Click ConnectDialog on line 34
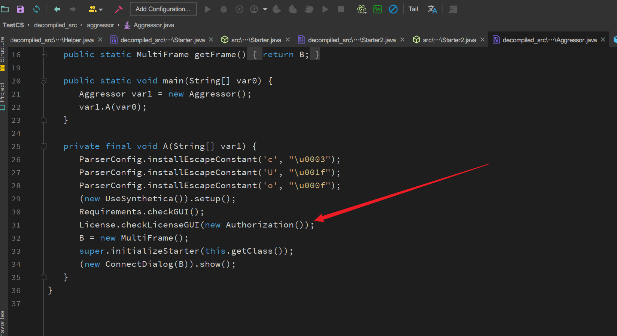 [x=139, y=264]
